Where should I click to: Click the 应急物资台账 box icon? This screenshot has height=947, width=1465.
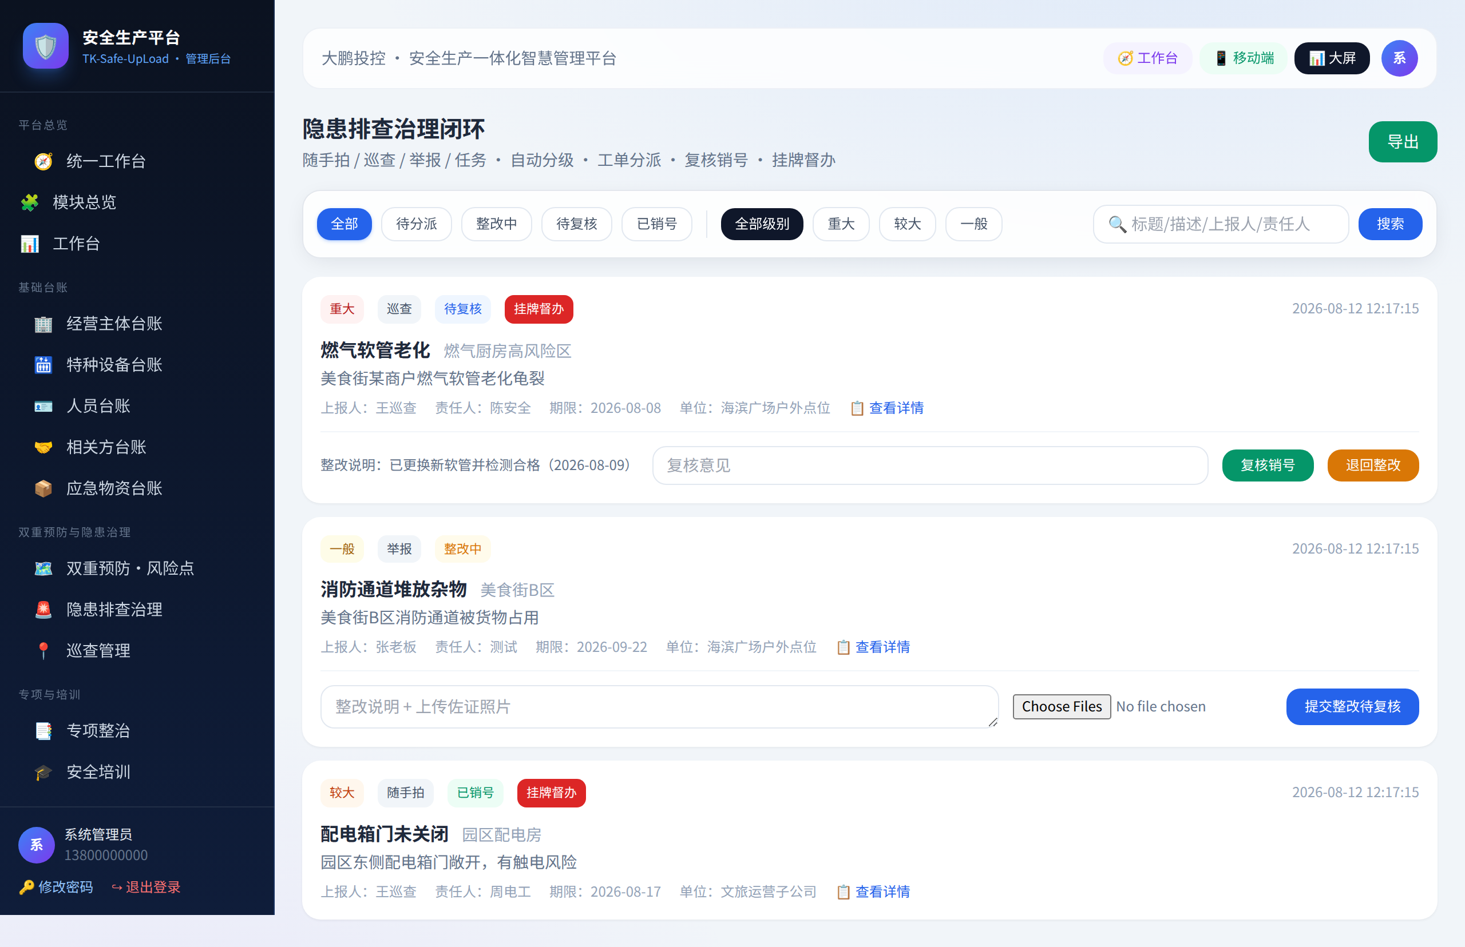(x=43, y=488)
